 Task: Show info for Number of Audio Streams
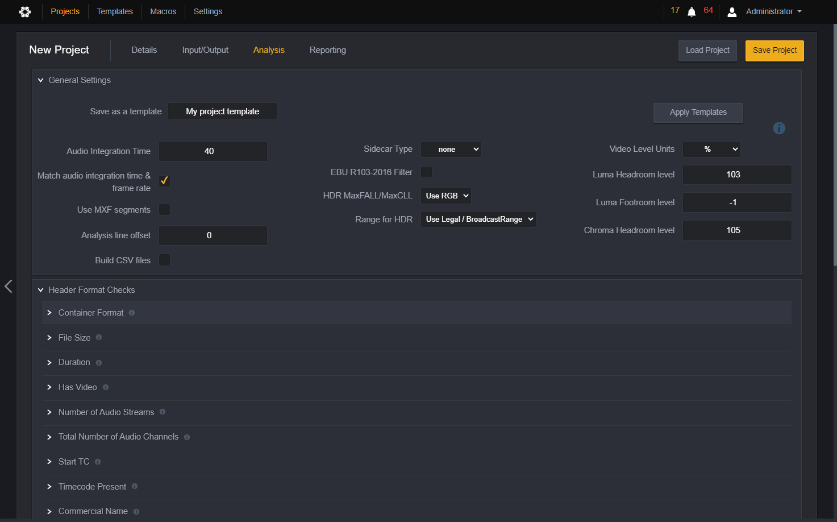pyautogui.click(x=163, y=412)
